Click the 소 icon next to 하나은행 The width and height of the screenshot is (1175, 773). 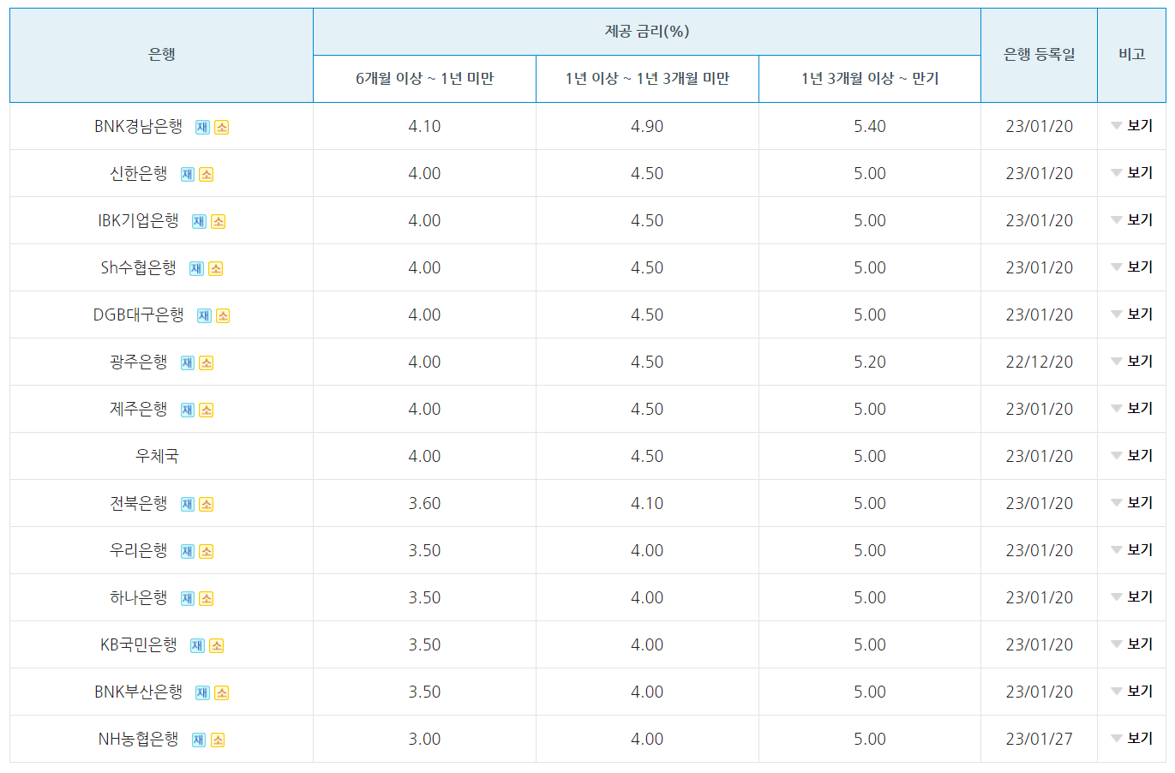click(207, 597)
